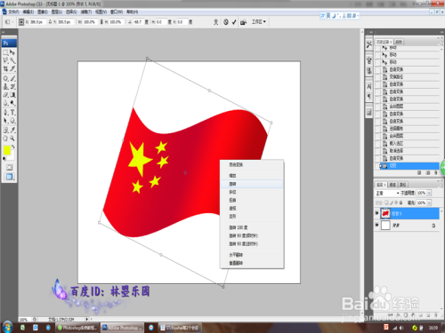Screen dimensions: 445x333
Task: Toggle warp mode in options bar
Action: coord(215,22)
